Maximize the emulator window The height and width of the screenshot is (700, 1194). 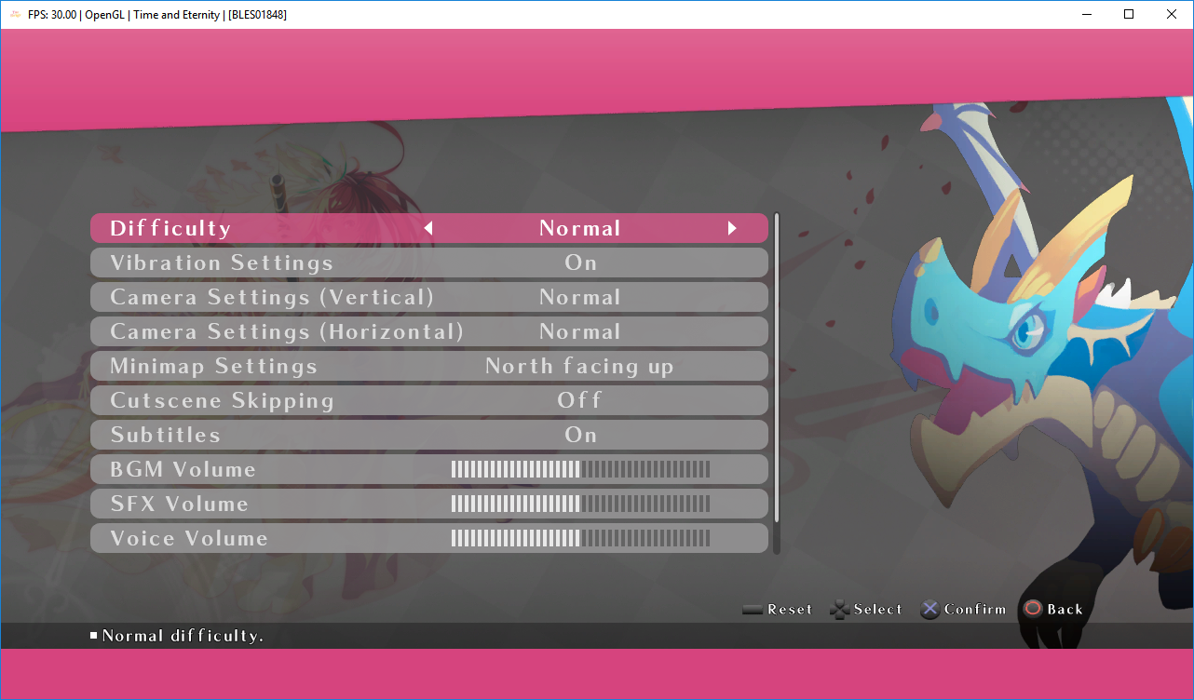pyautogui.click(x=1129, y=14)
